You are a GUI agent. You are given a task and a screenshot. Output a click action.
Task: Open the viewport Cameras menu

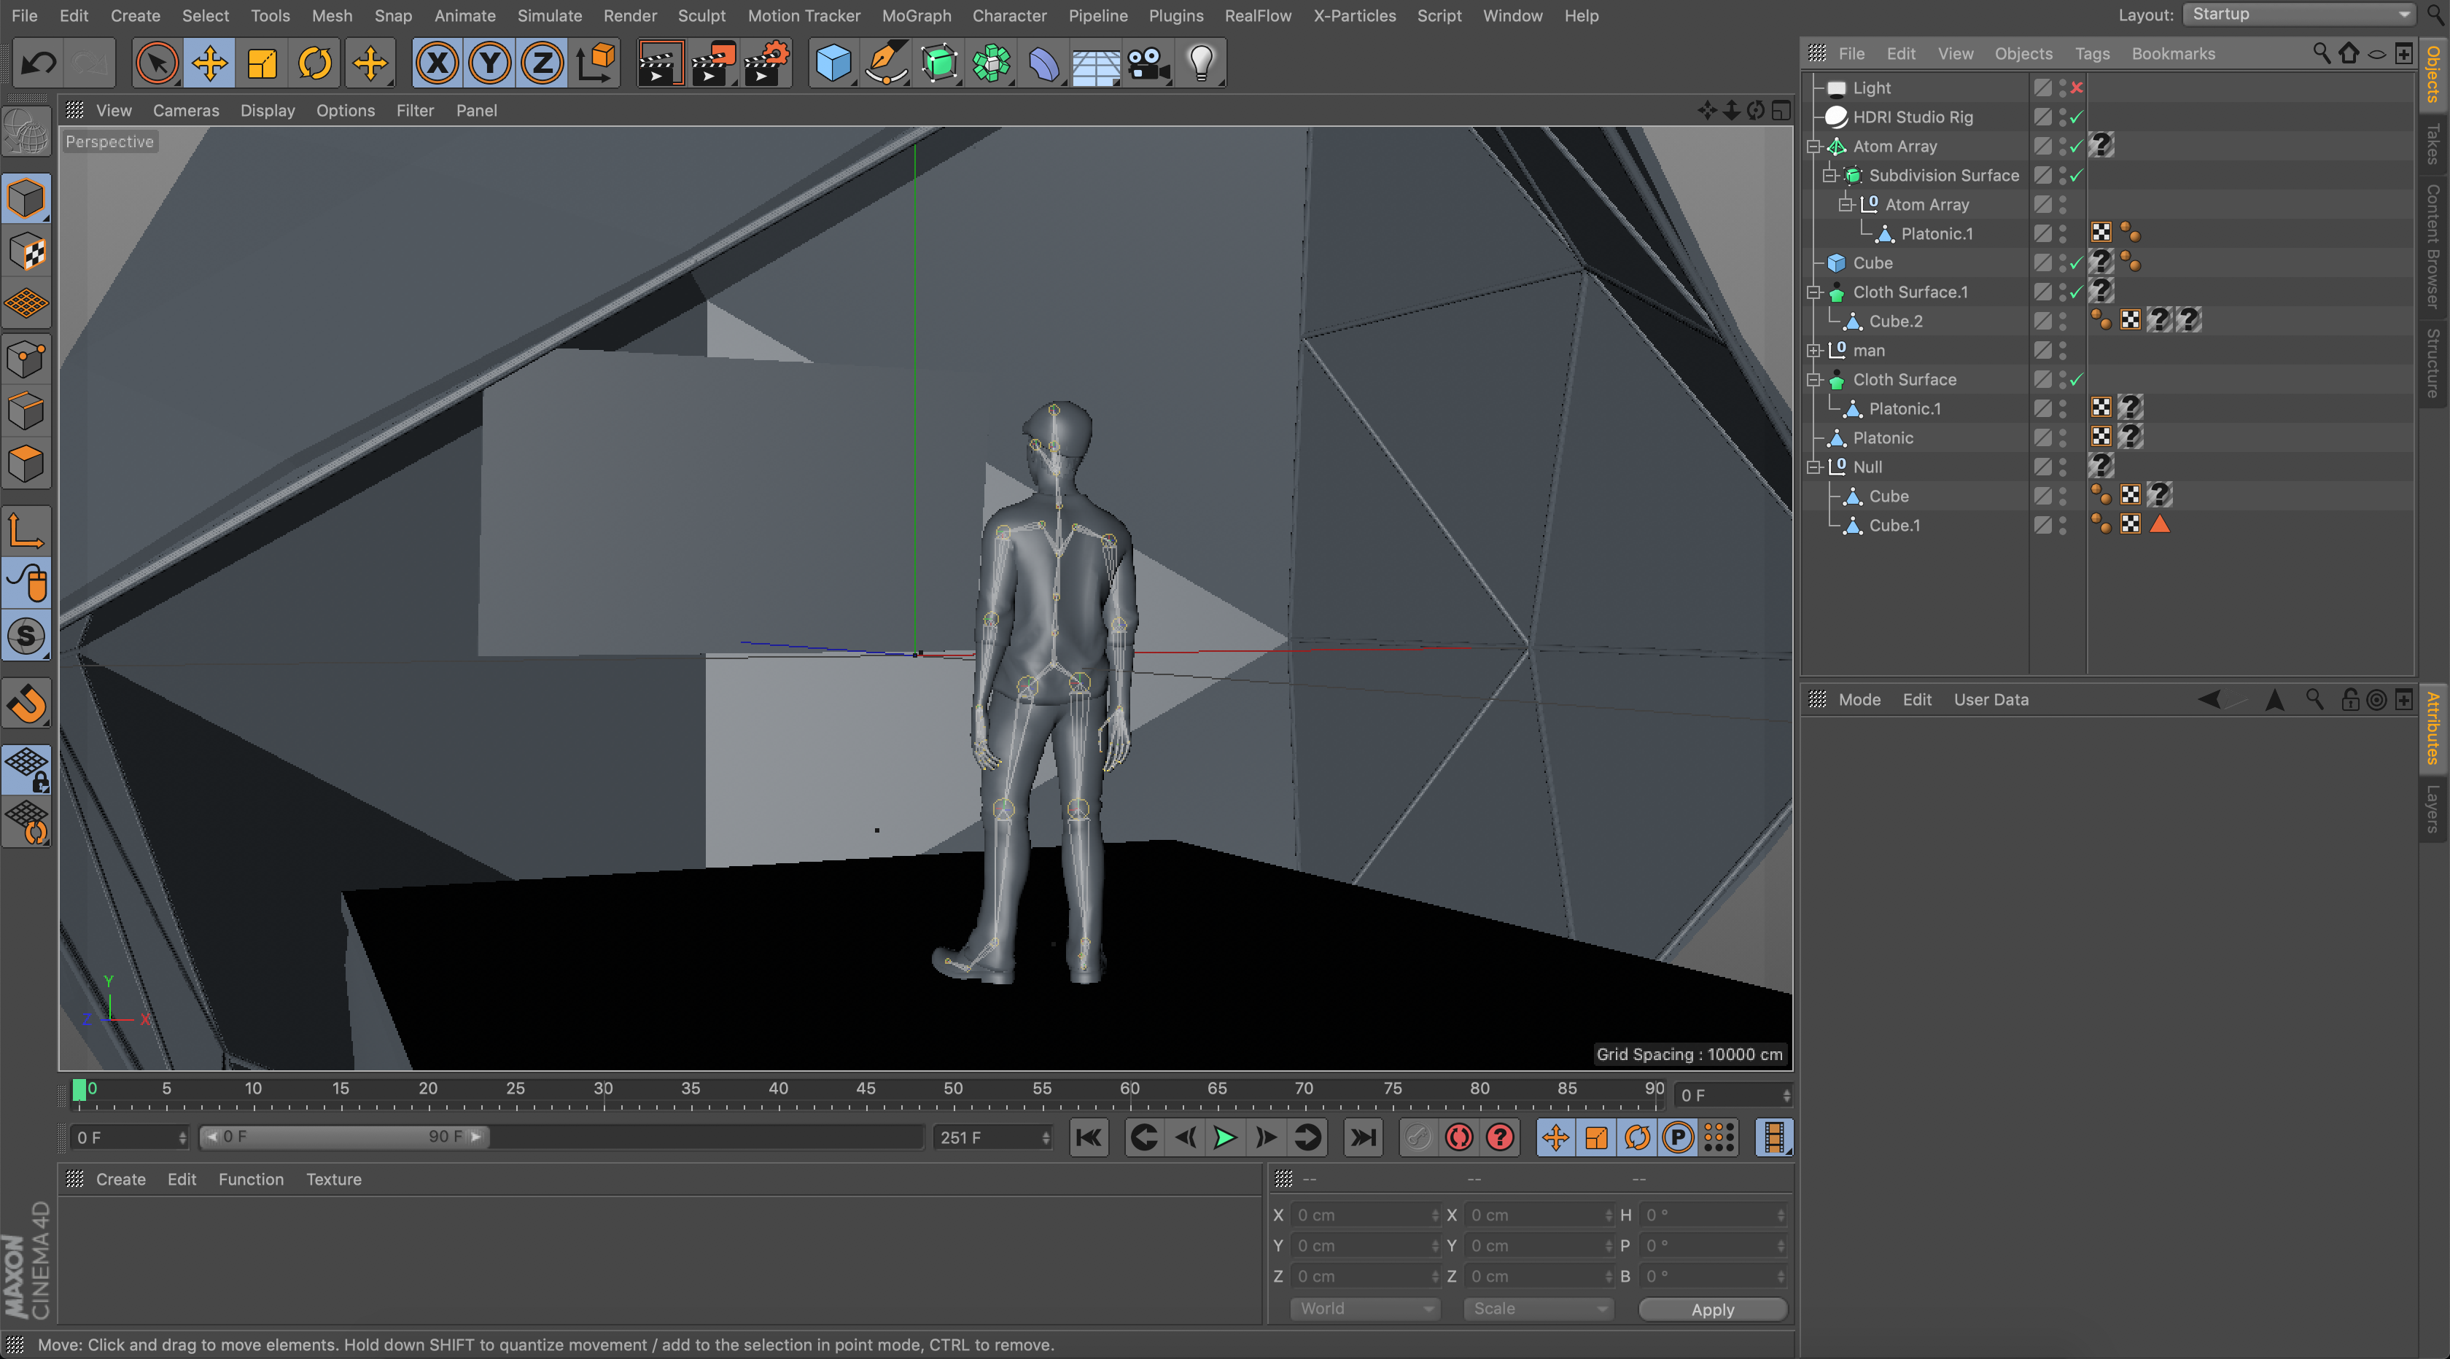(x=185, y=110)
